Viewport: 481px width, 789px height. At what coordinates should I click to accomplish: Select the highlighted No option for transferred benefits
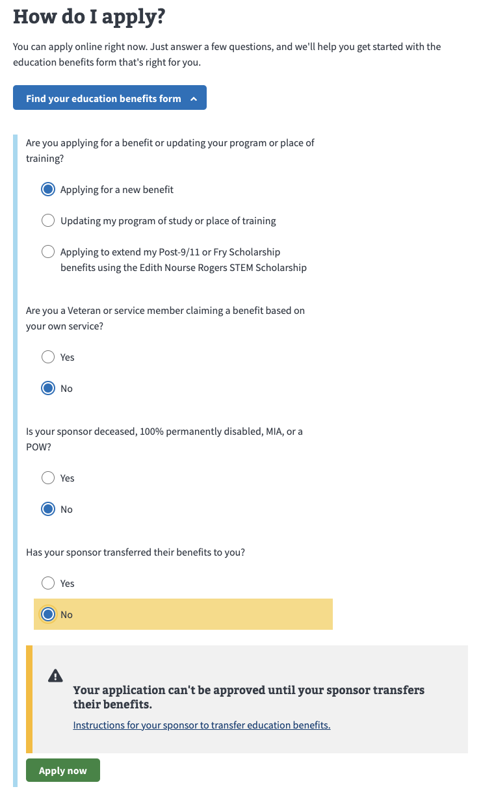47,614
